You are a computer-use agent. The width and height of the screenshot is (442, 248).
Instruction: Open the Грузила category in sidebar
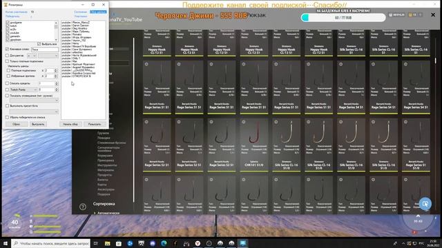point(103,133)
